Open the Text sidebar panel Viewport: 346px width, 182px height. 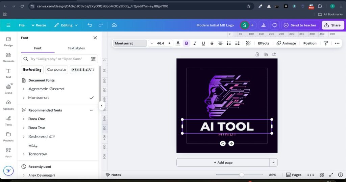pos(8,73)
